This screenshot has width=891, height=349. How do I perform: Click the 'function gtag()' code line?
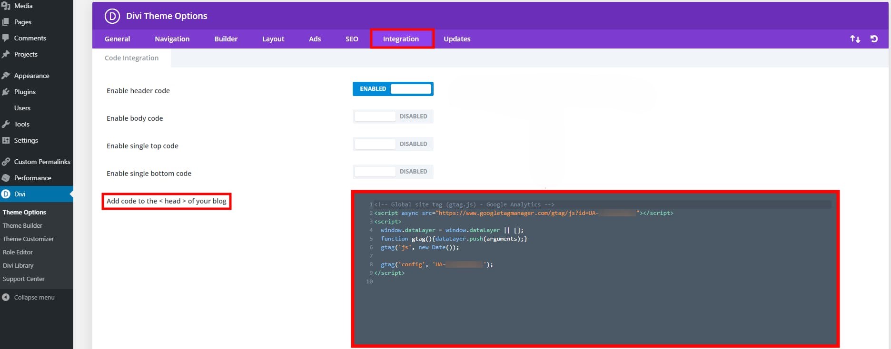tap(454, 239)
